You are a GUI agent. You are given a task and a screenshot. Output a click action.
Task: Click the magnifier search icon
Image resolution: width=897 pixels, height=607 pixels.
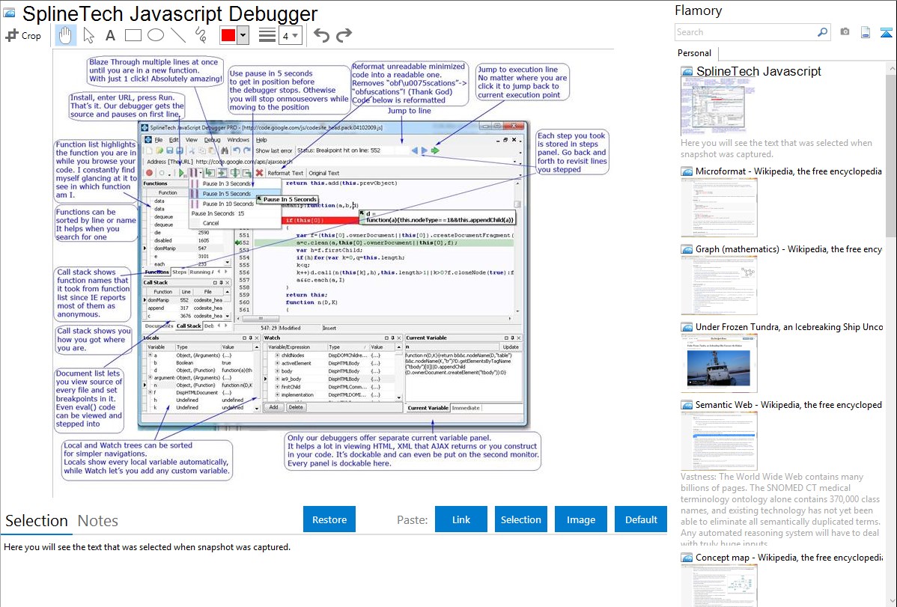tap(823, 32)
